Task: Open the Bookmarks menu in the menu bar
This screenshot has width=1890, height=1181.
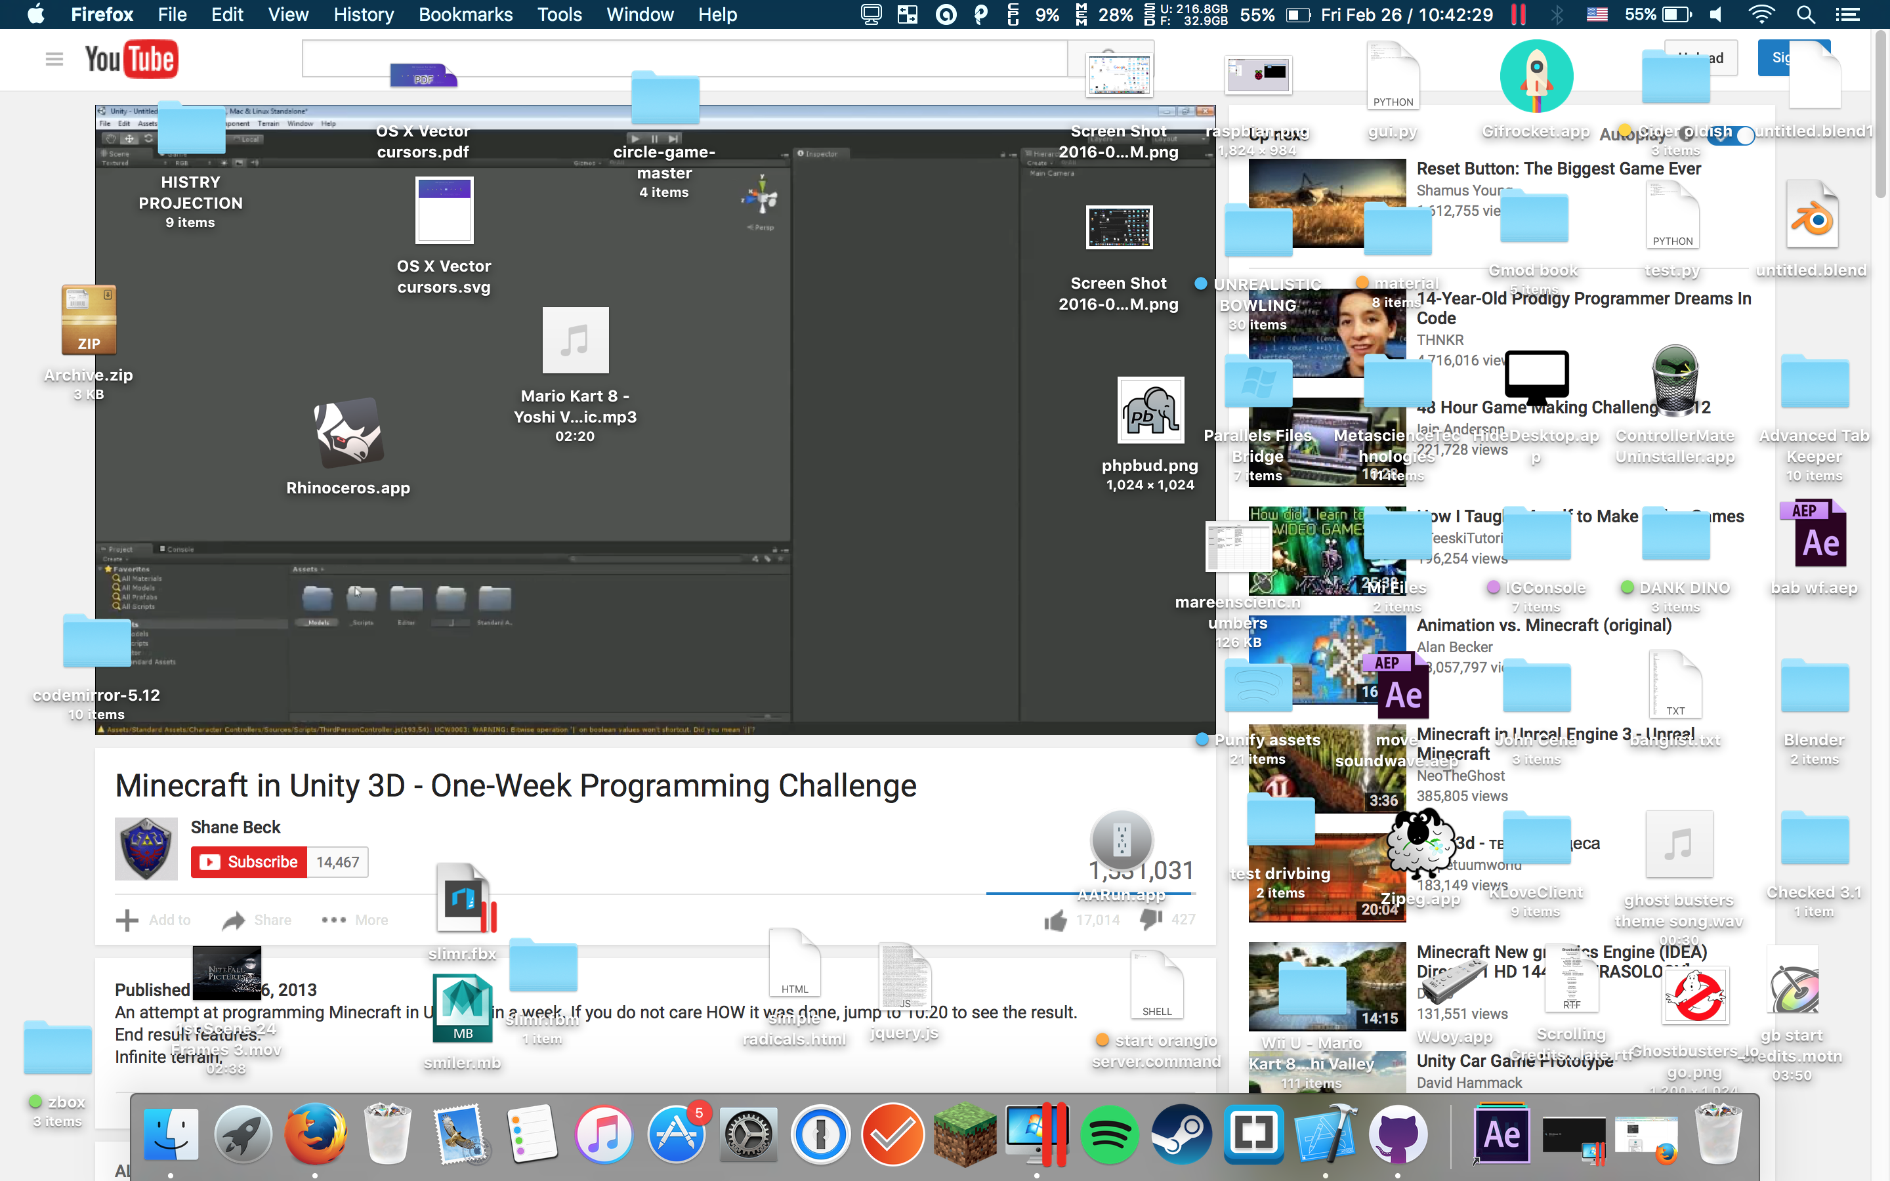Action: click(x=465, y=14)
